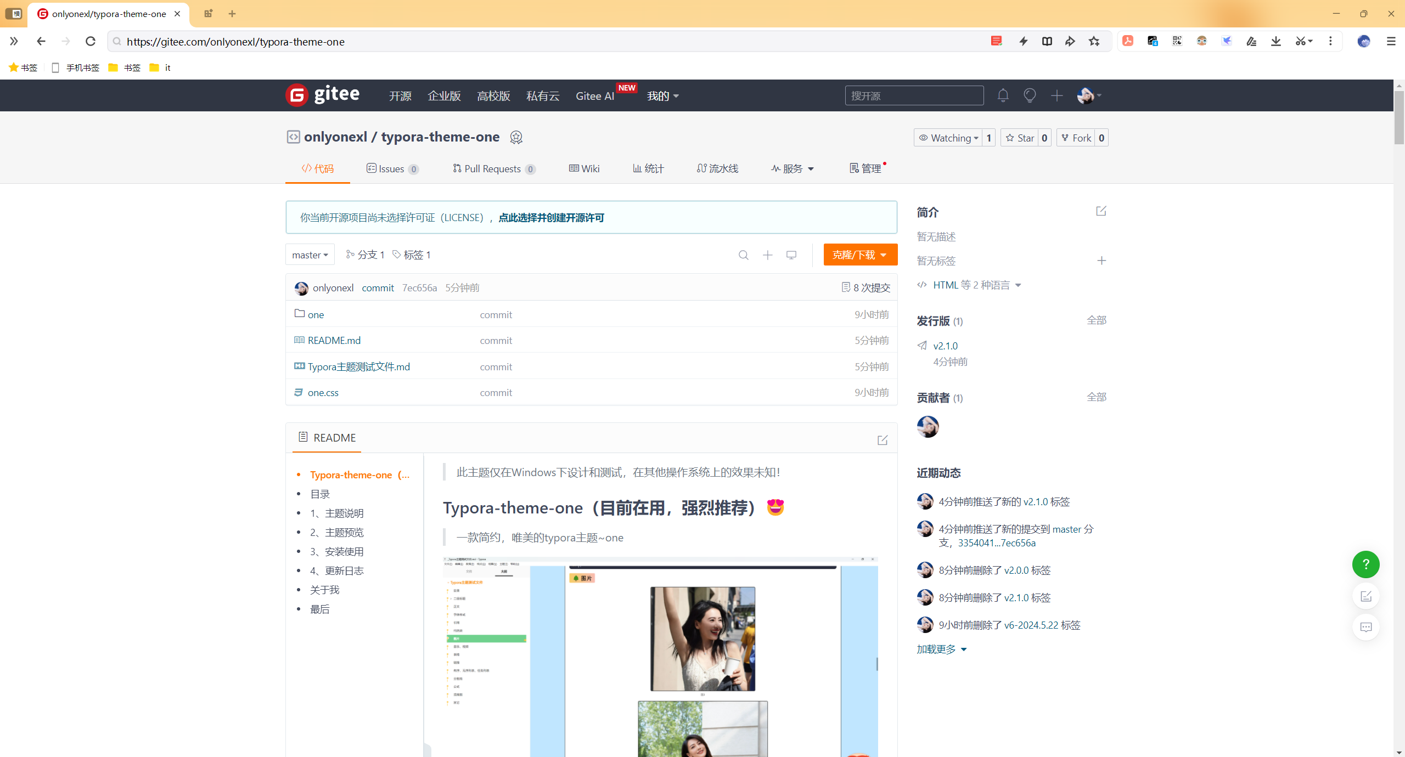The height and width of the screenshot is (757, 1405).
Task: Open the Issues tab
Action: pos(392,169)
